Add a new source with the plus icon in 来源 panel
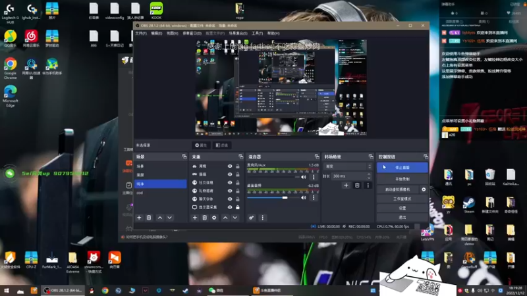 (x=194, y=218)
